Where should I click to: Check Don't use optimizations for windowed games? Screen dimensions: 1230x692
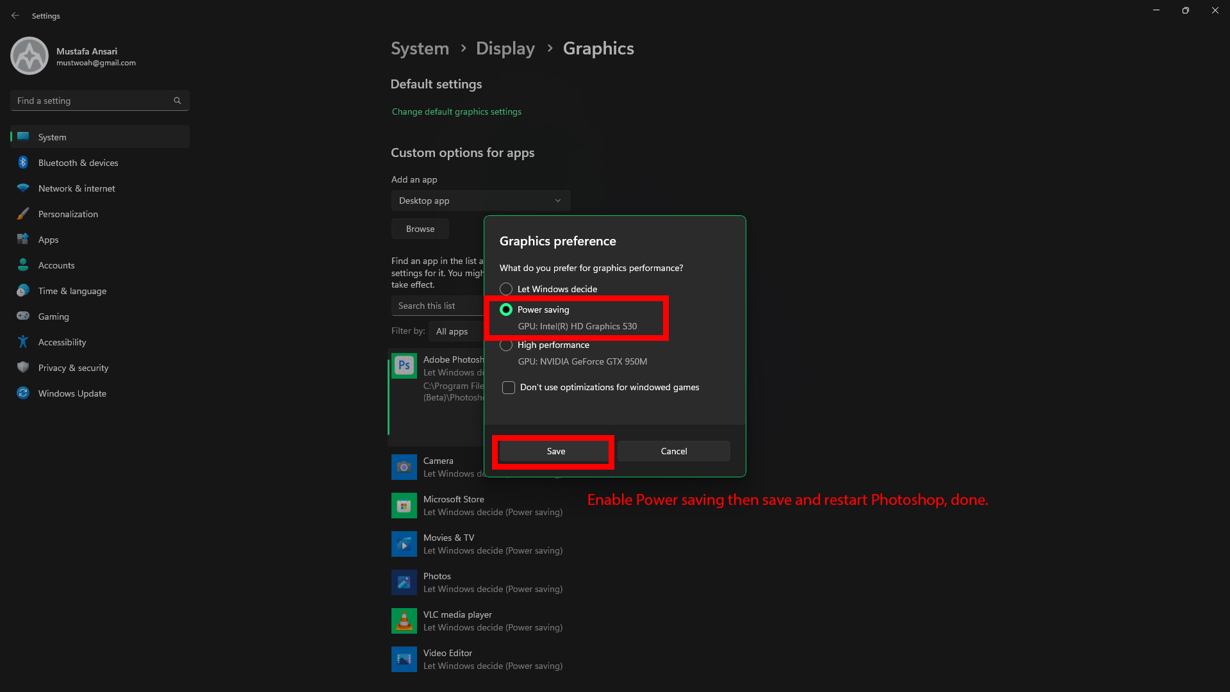click(x=509, y=388)
